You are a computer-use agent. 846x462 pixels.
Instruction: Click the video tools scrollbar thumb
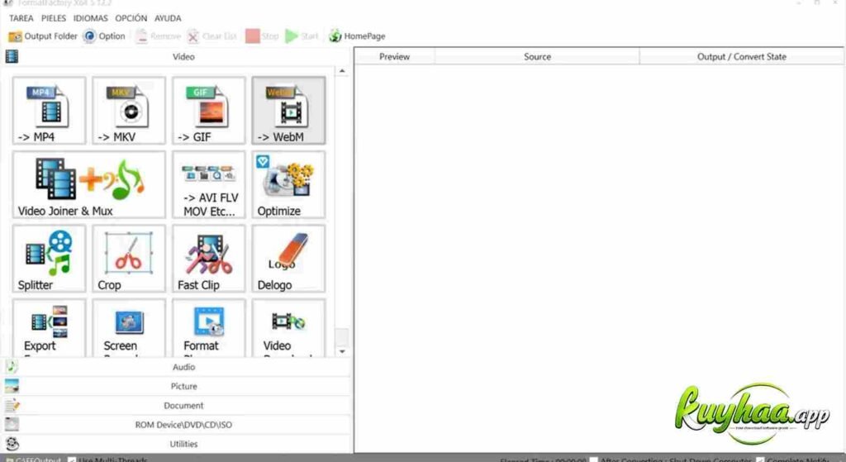click(341, 336)
